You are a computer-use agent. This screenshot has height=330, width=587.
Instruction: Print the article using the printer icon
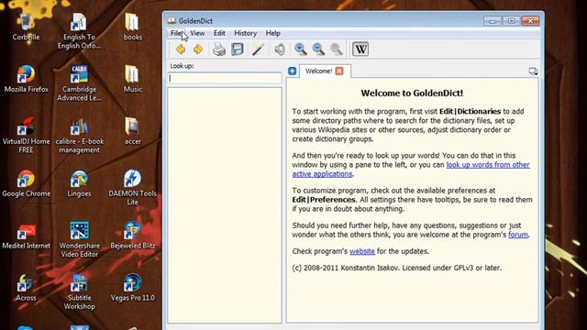point(219,49)
